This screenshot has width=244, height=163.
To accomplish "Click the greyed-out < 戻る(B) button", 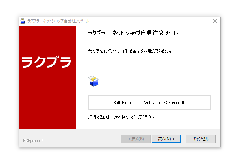I will coord(136,139).
